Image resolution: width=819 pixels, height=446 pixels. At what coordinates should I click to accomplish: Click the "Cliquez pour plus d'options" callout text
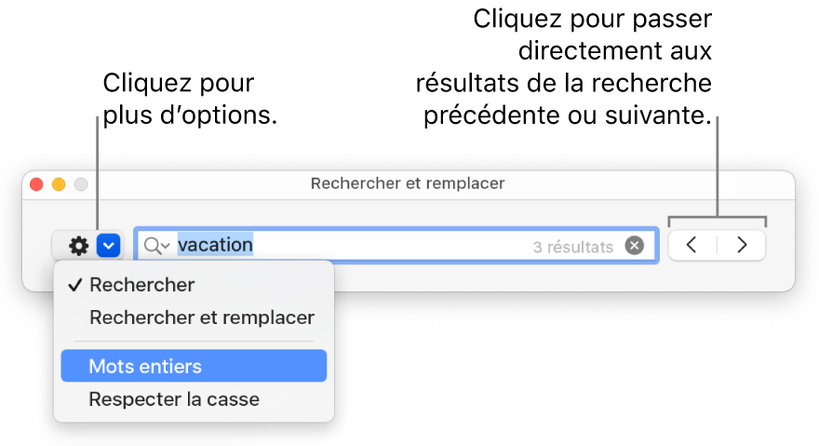click(191, 100)
